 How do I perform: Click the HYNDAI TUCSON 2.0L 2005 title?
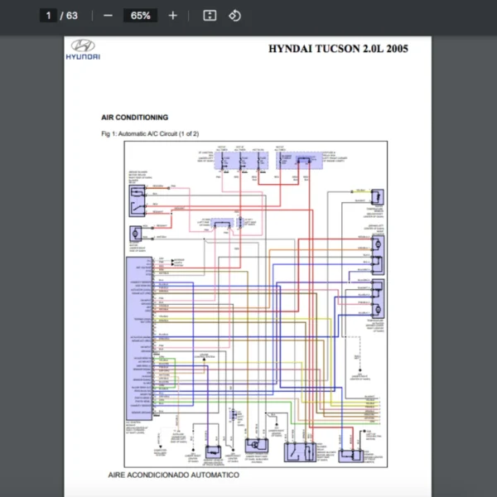click(x=337, y=48)
